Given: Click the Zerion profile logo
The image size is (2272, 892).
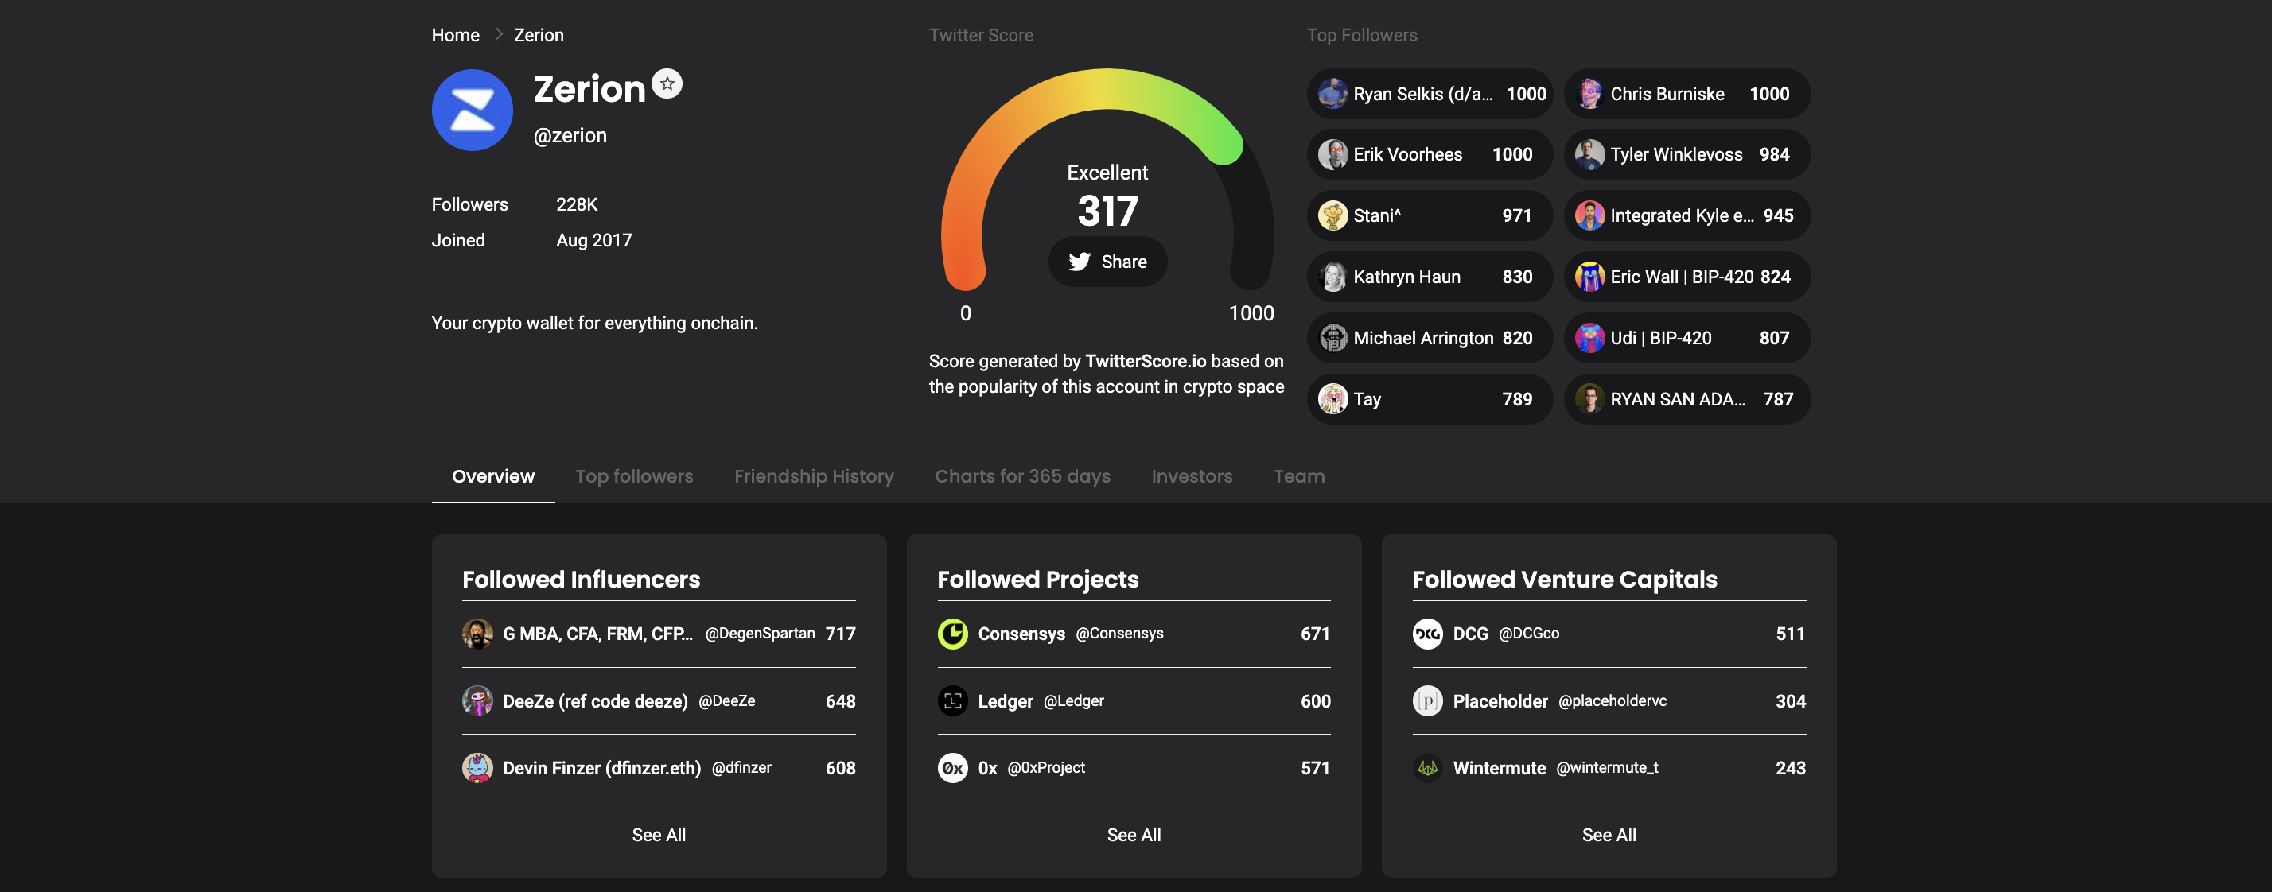Looking at the screenshot, I should (x=472, y=111).
